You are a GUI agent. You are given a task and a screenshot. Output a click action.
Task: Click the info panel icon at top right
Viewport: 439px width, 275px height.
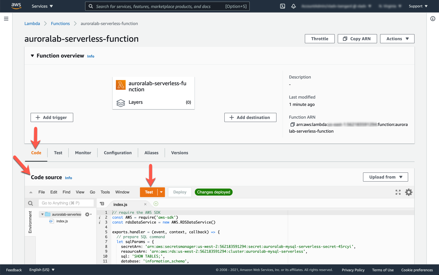point(433,19)
